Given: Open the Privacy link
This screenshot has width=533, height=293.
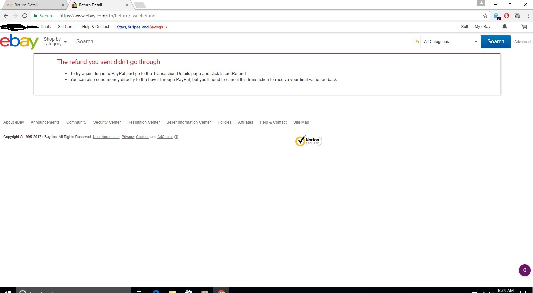Looking at the screenshot, I should pyautogui.click(x=127, y=137).
